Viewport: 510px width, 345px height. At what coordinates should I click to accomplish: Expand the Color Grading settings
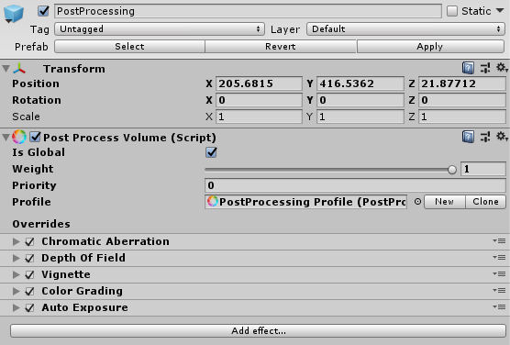pos(16,291)
